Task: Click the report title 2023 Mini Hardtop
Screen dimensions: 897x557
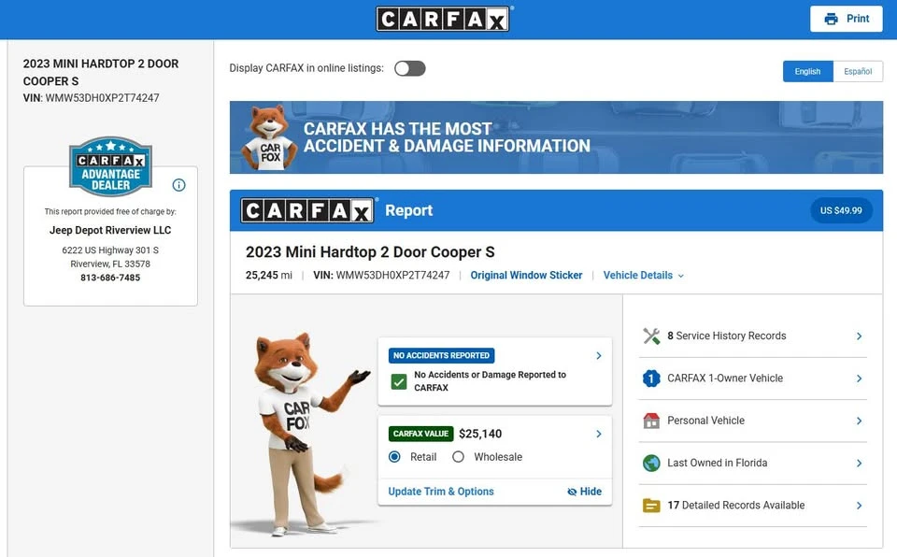Action: coord(370,252)
